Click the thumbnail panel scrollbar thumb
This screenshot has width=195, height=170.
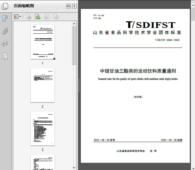[74, 46]
